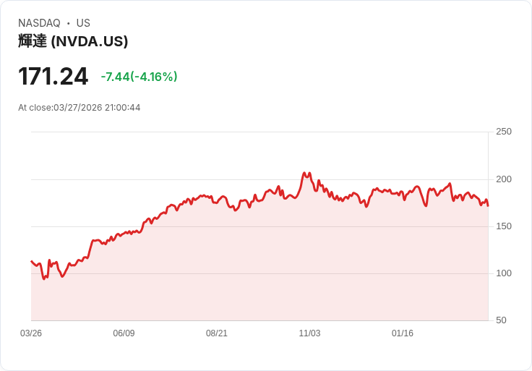Click the lowest dip of the price line
This screenshot has width=532, height=371.
point(44,278)
